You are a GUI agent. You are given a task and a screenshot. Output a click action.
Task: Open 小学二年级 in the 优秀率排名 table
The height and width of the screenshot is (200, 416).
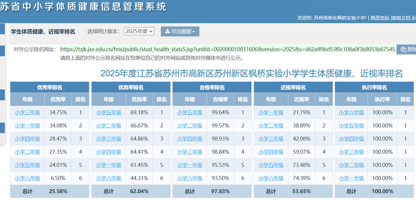click(27, 152)
